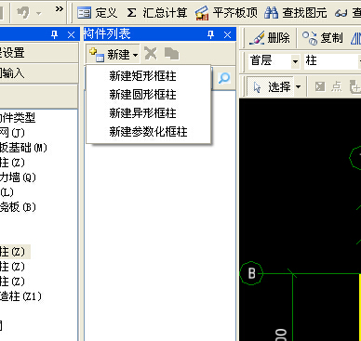Click the 复制 copy toolbar button
The image size is (361, 341).
click(323, 38)
